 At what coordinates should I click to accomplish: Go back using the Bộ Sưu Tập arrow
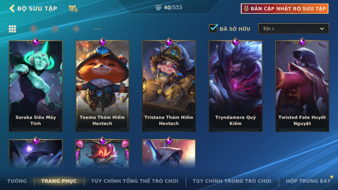(x=12, y=8)
